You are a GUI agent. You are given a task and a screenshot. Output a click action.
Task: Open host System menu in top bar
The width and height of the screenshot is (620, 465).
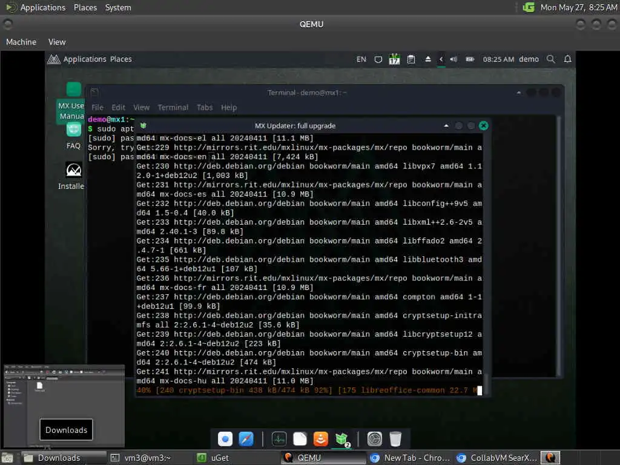(118, 7)
